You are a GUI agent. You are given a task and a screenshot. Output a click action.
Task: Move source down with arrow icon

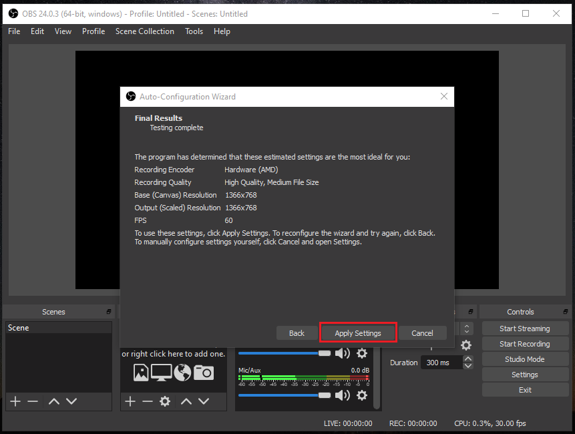pyautogui.click(x=204, y=401)
